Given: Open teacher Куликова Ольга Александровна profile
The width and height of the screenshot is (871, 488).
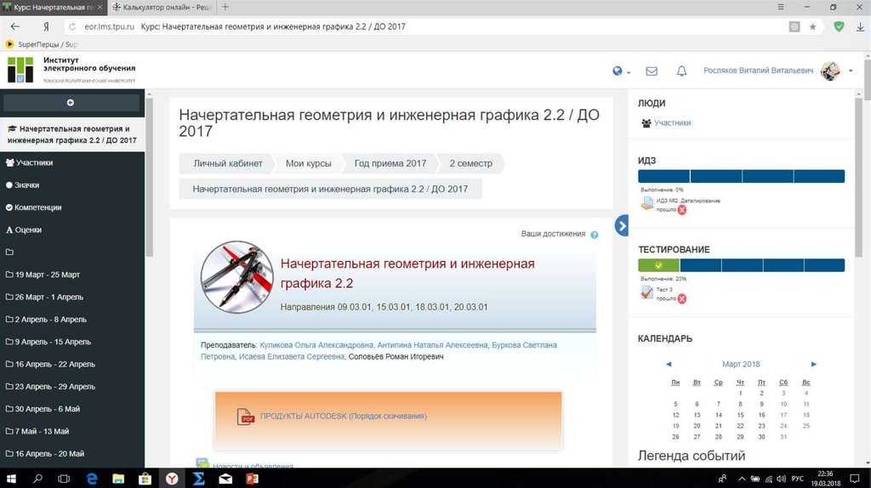Looking at the screenshot, I should point(316,346).
